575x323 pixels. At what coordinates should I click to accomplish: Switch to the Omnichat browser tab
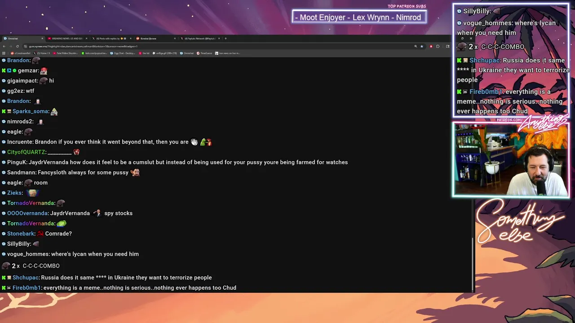pyautogui.click(x=22, y=39)
